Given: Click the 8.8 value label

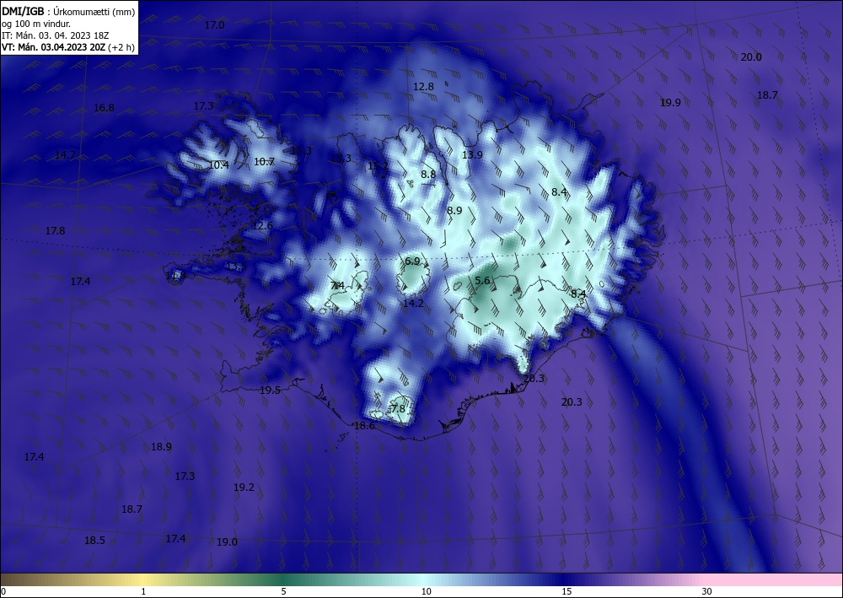Looking at the screenshot, I should click(x=428, y=175).
